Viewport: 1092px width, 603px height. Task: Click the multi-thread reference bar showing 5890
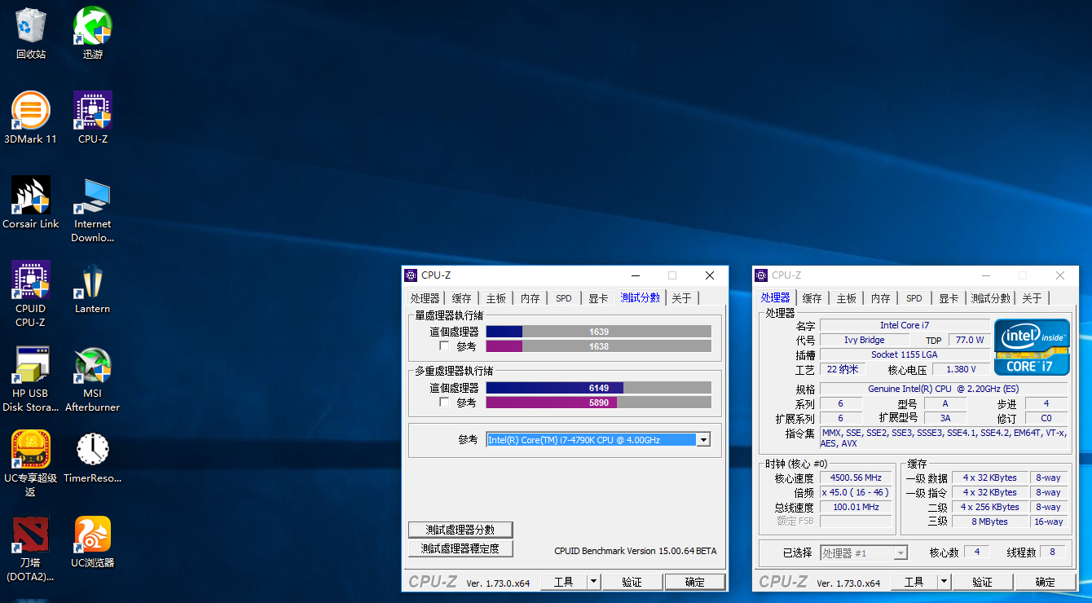coord(599,403)
